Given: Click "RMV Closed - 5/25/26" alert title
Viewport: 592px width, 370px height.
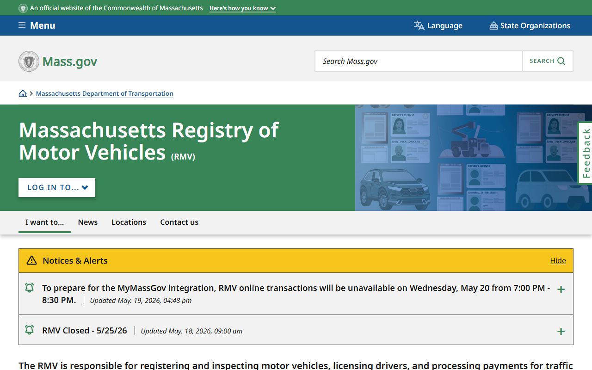Looking at the screenshot, I should (85, 330).
